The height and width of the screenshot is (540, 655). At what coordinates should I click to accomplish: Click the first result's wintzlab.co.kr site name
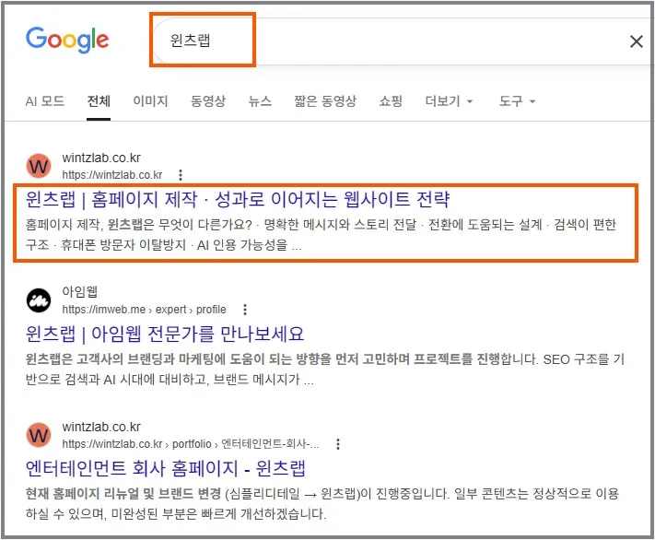point(101,158)
